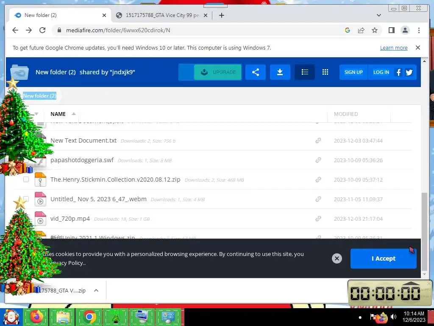Check the box for The.Henry.Stickmin.Collection zip
The height and width of the screenshot is (326, 434).
26,180
